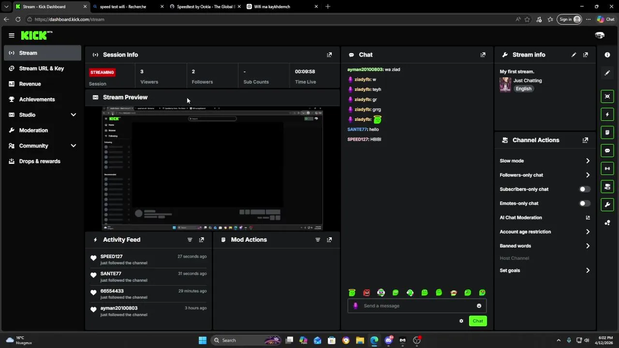The height and width of the screenshot is (348, 619).
Task: Open the info icon in right sidebar
Action: point(607,55)
